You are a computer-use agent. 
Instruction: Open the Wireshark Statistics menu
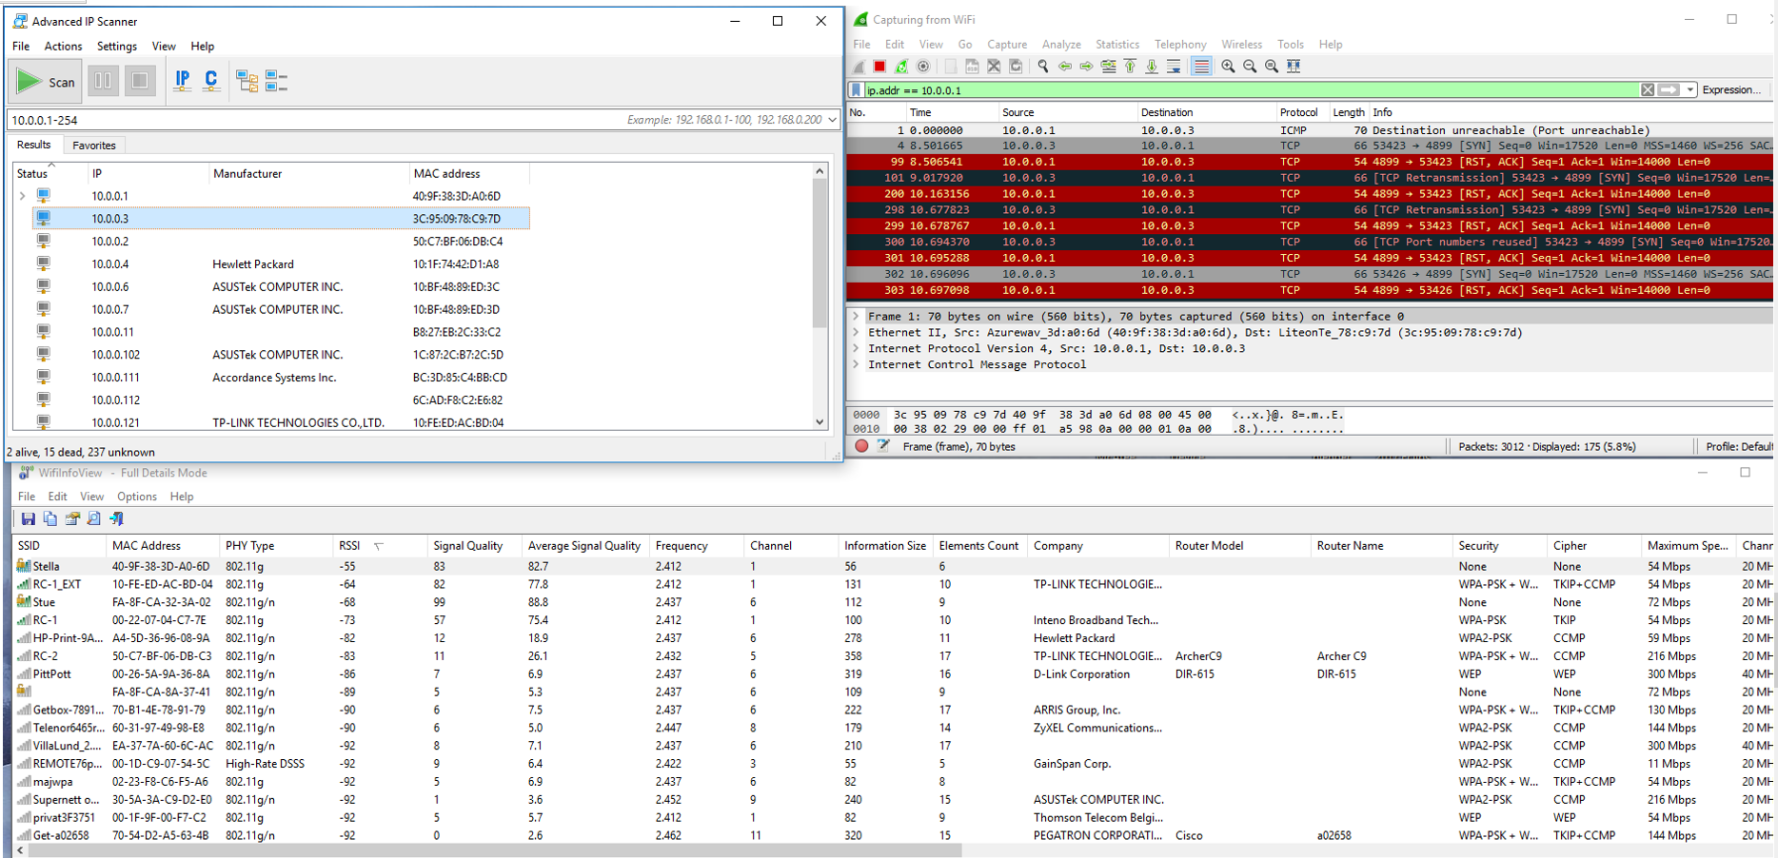tap(1117, 45)
